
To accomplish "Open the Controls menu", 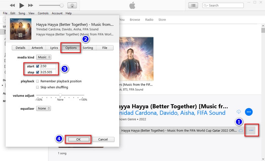I will [x=43, y=13].
